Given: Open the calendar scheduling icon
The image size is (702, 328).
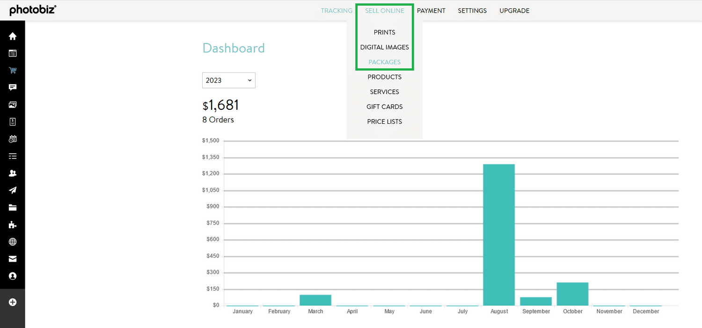Looking at the screenshot, I should click(x=13, y=139).
